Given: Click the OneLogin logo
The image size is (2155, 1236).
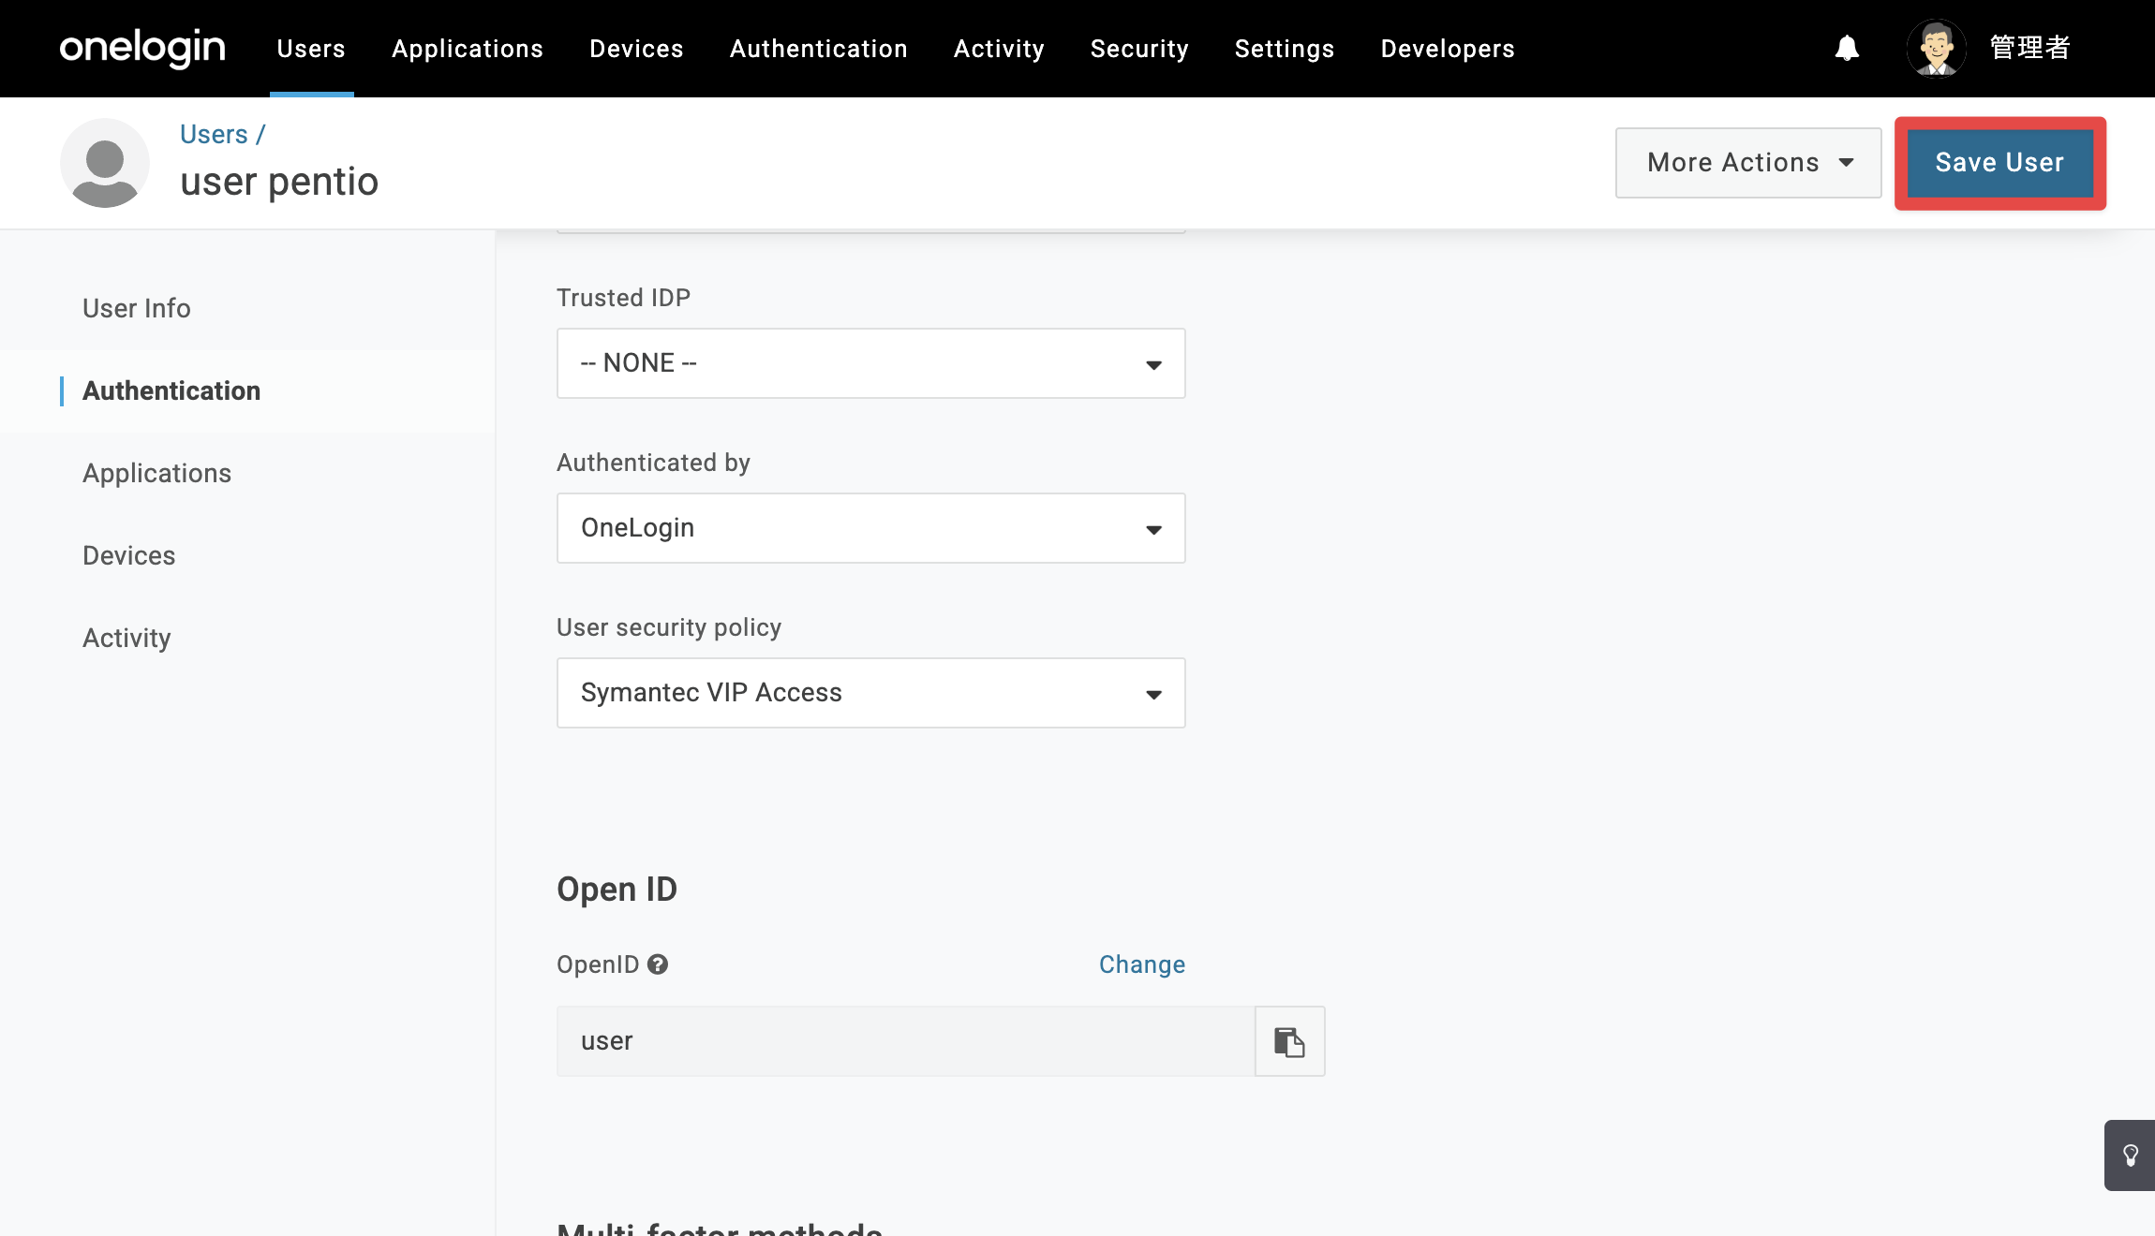Looking at the screenshot, I should pos(142,48).
